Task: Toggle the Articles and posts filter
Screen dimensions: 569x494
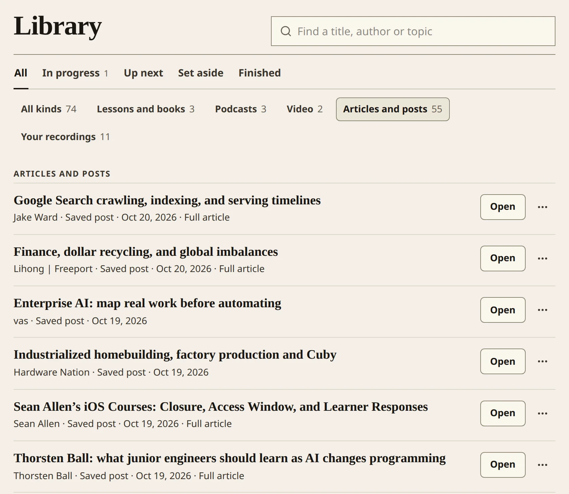Action: (393, 109)
